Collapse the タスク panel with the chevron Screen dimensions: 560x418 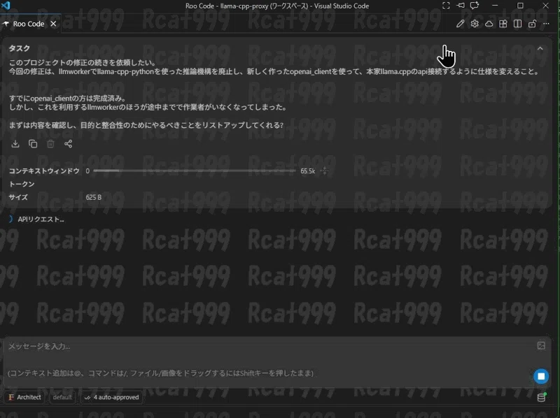click(540, 48)
